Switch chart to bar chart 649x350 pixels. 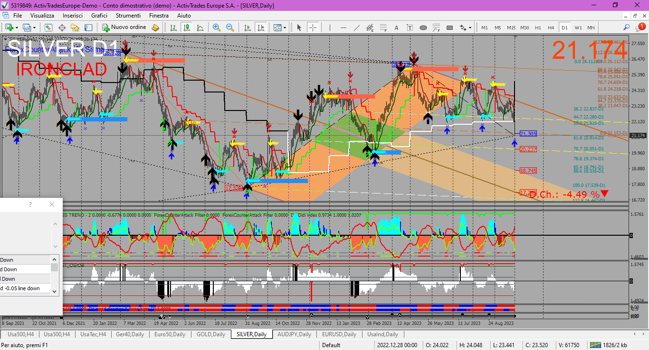click(x=173, y=28)
